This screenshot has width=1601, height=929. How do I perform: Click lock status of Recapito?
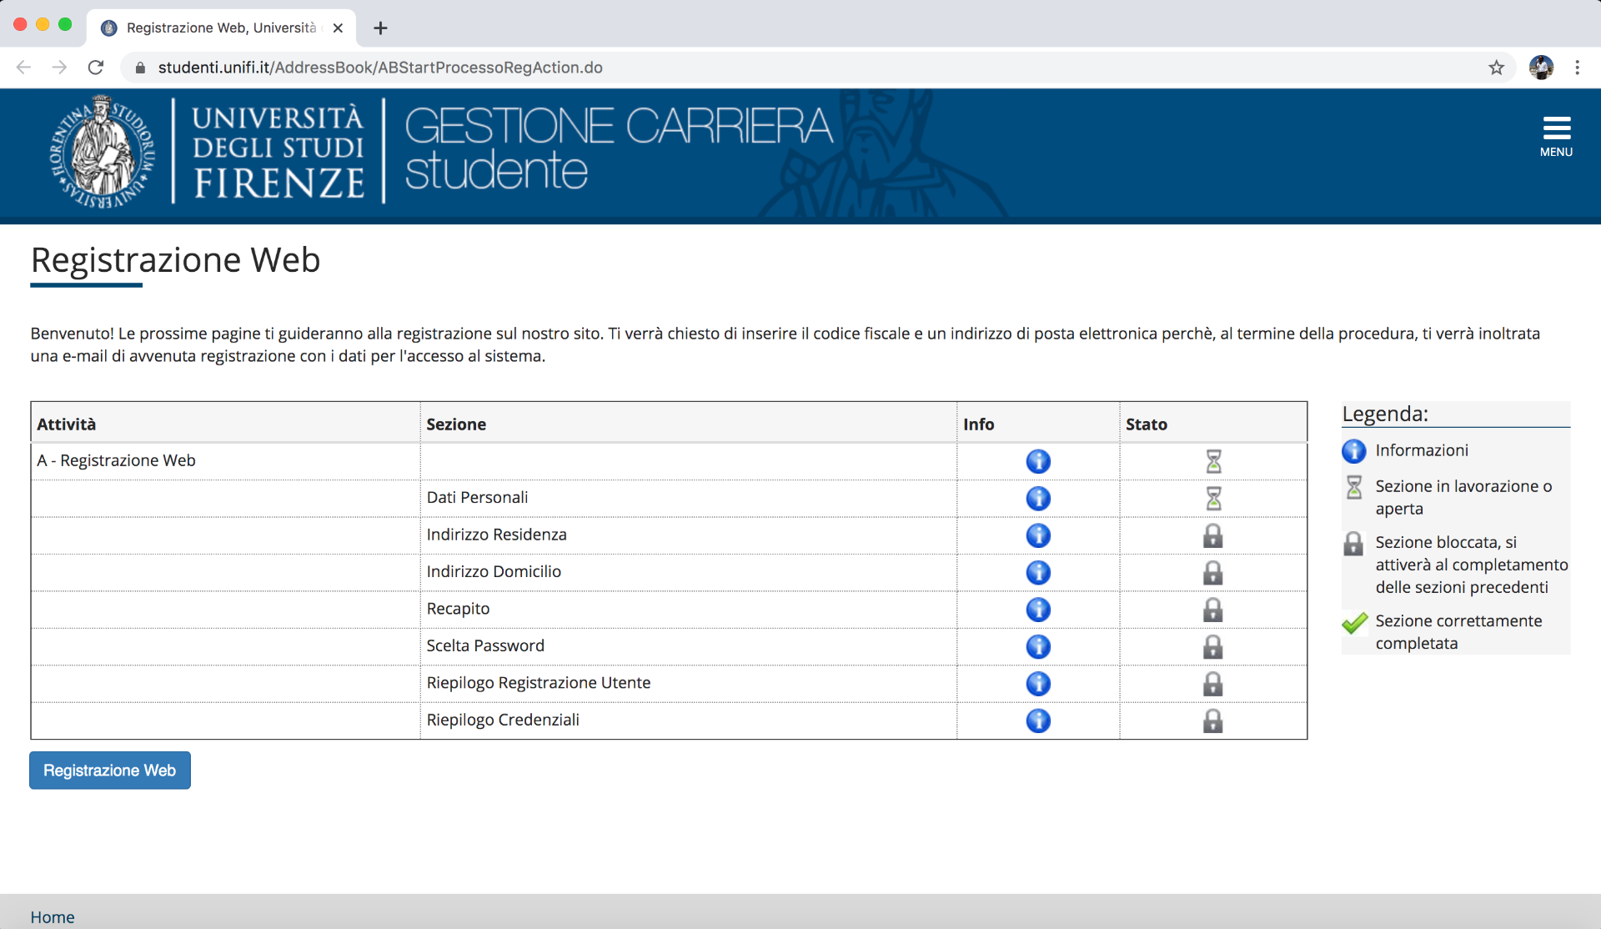pyautogui.click(x=1213, y=610)
